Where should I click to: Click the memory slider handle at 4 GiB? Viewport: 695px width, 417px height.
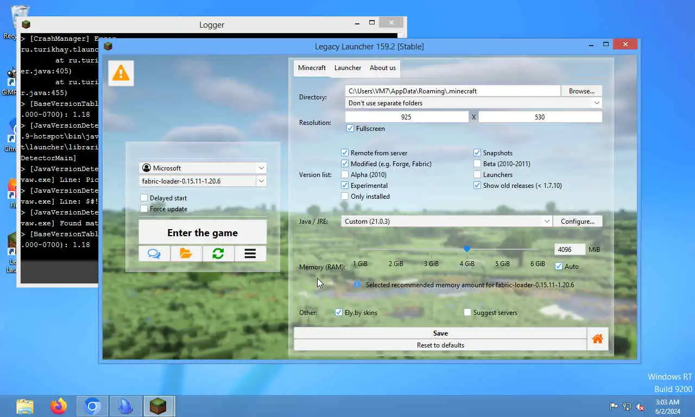pyautogui.click(x=467, y=249)
